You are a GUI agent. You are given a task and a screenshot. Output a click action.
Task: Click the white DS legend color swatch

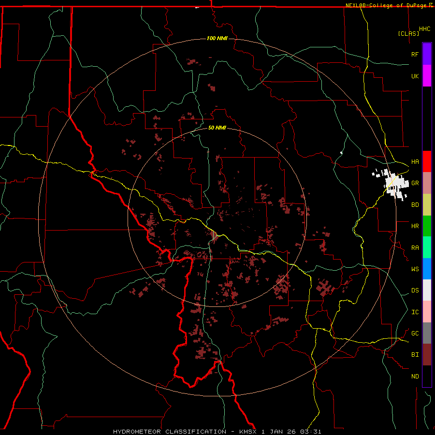[x=427, y=290]
